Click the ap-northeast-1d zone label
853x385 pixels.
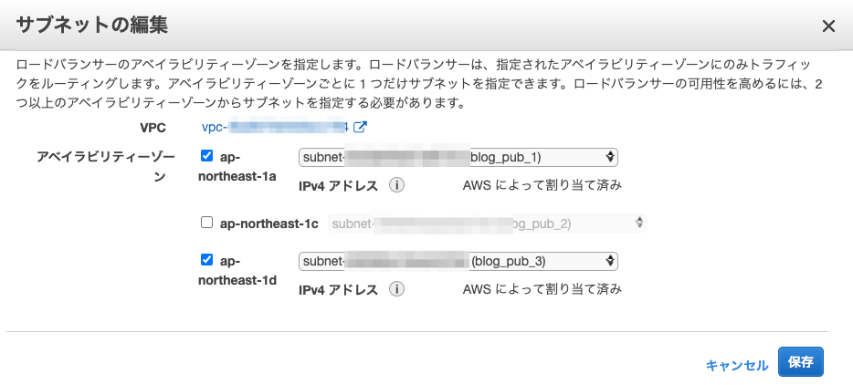tap(237, 270)
